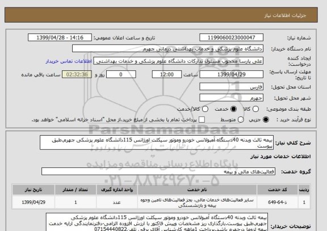Click the province field فارس
The height and width of the screenshot is (231, 327).
pyautogui.click(x=231, y=87)
